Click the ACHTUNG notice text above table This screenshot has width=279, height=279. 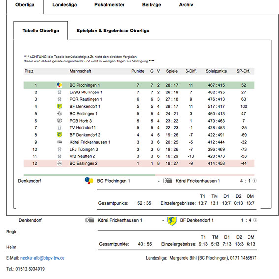pyautogui.click(x=89, y=59)
